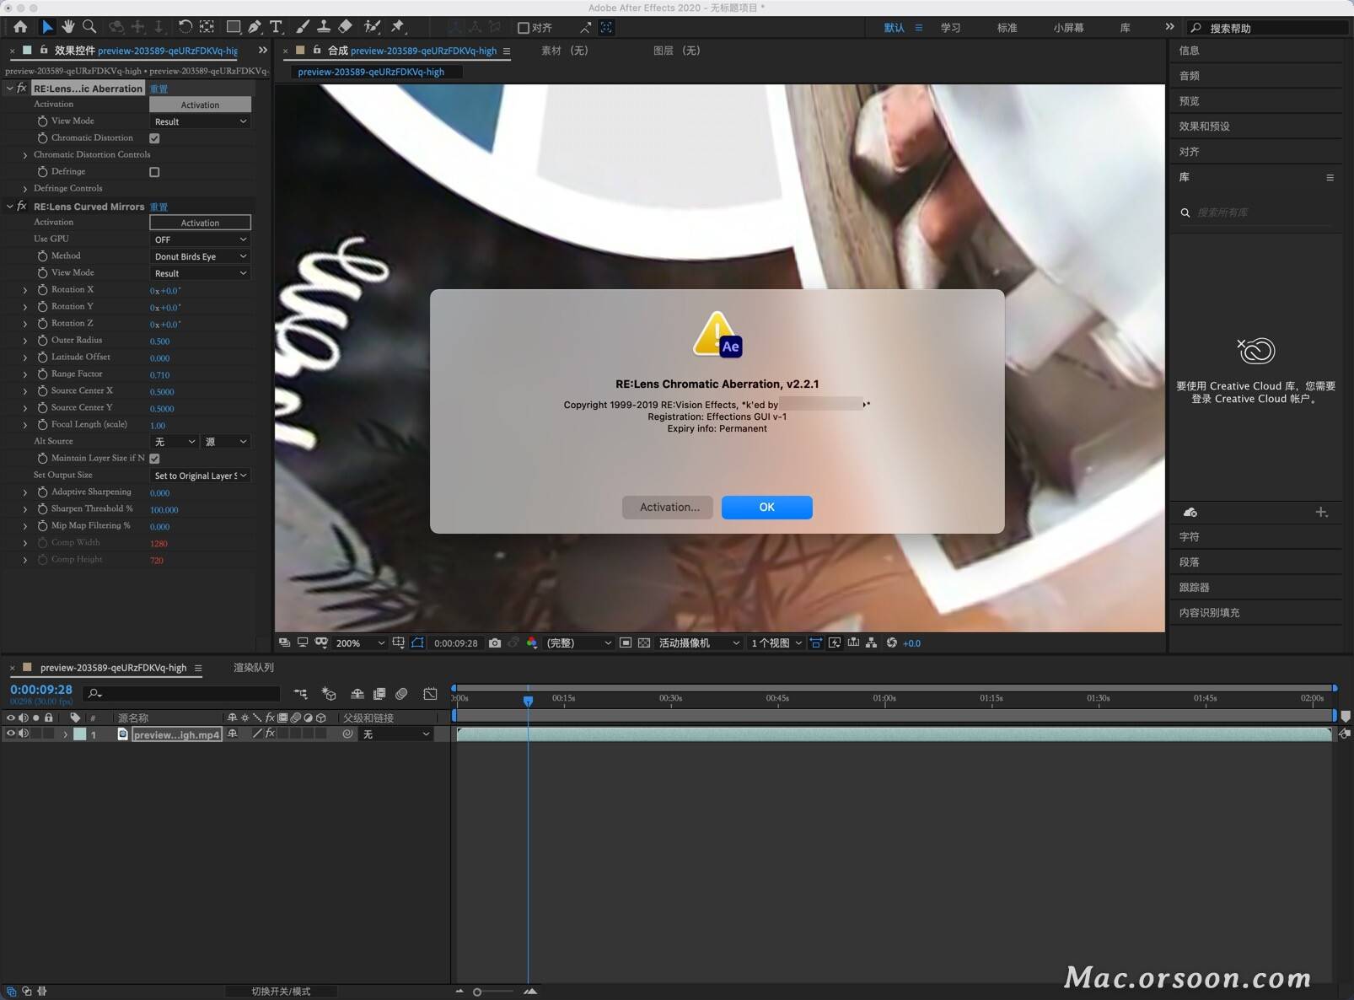This screenshot has width=1354, height=1000.
Task: Open the composition flowchart icon
Action: (872, 642)
